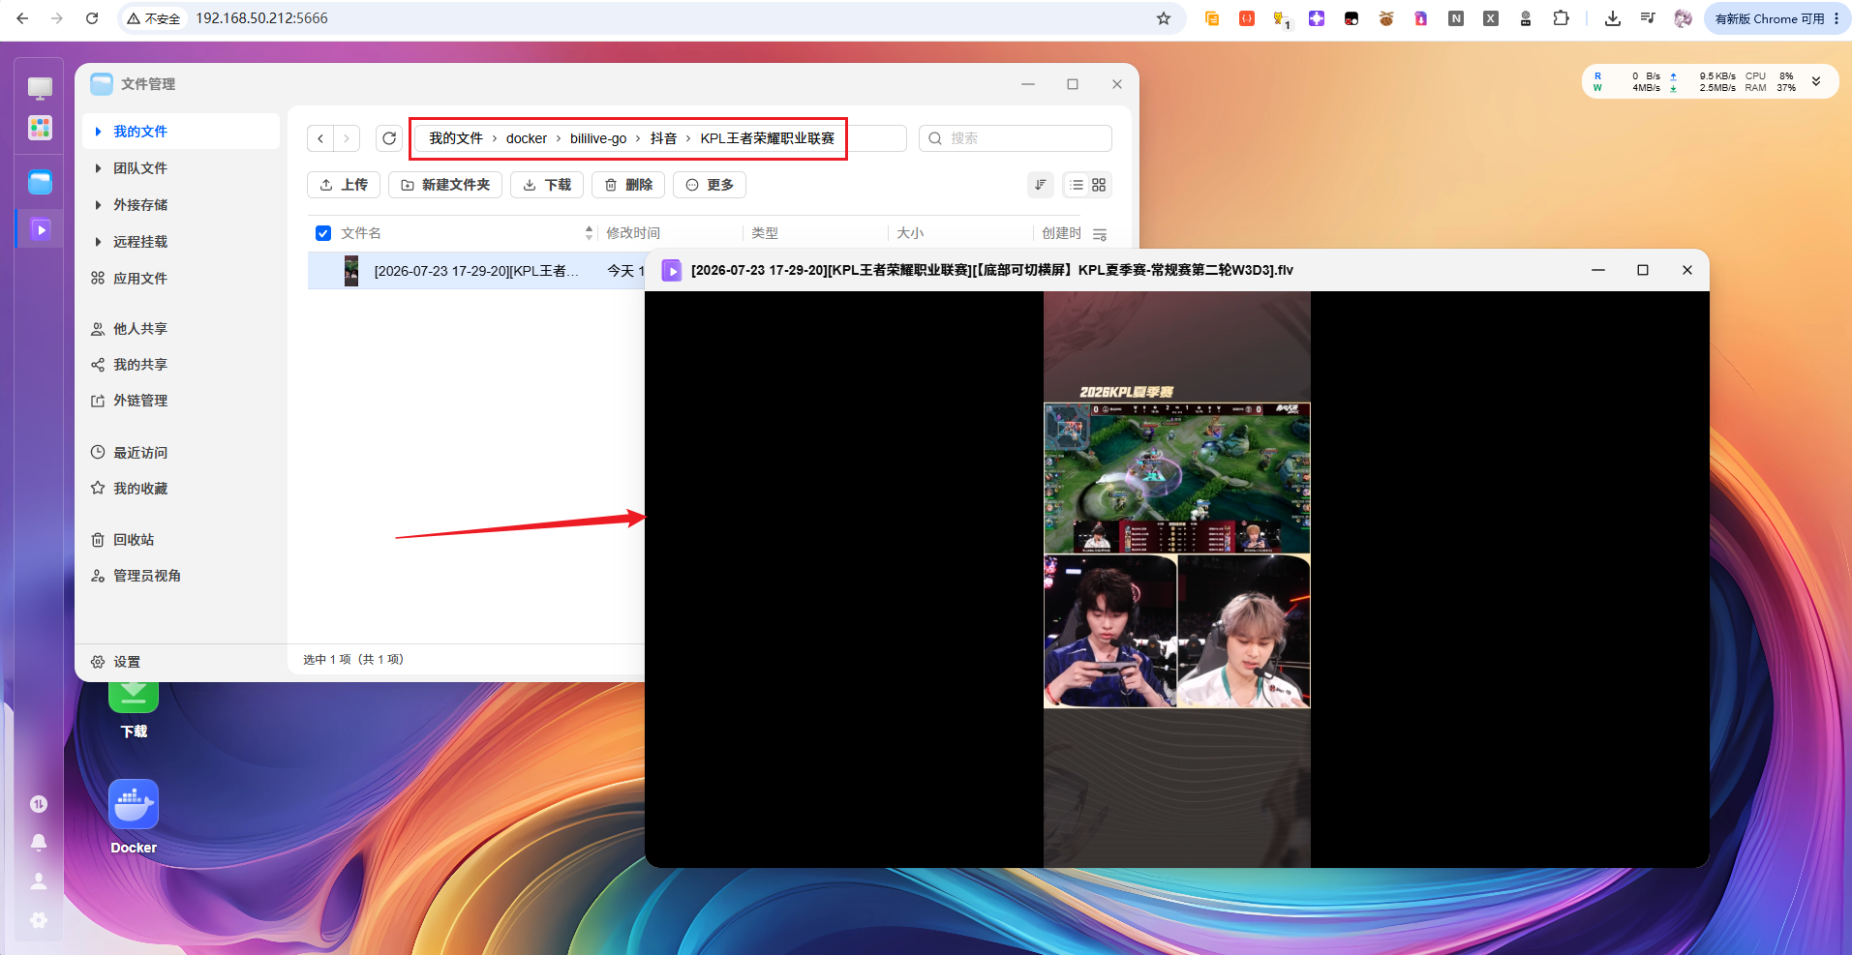Reload the browser page
The height and width of the screenshot is (955, 1852).
pos(92,18)
